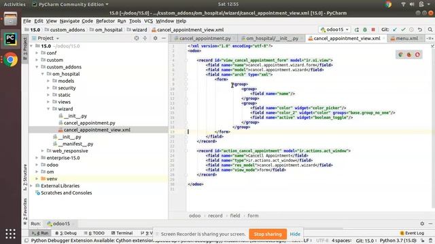Commit changes with Git green checkmark

point(403,30)
